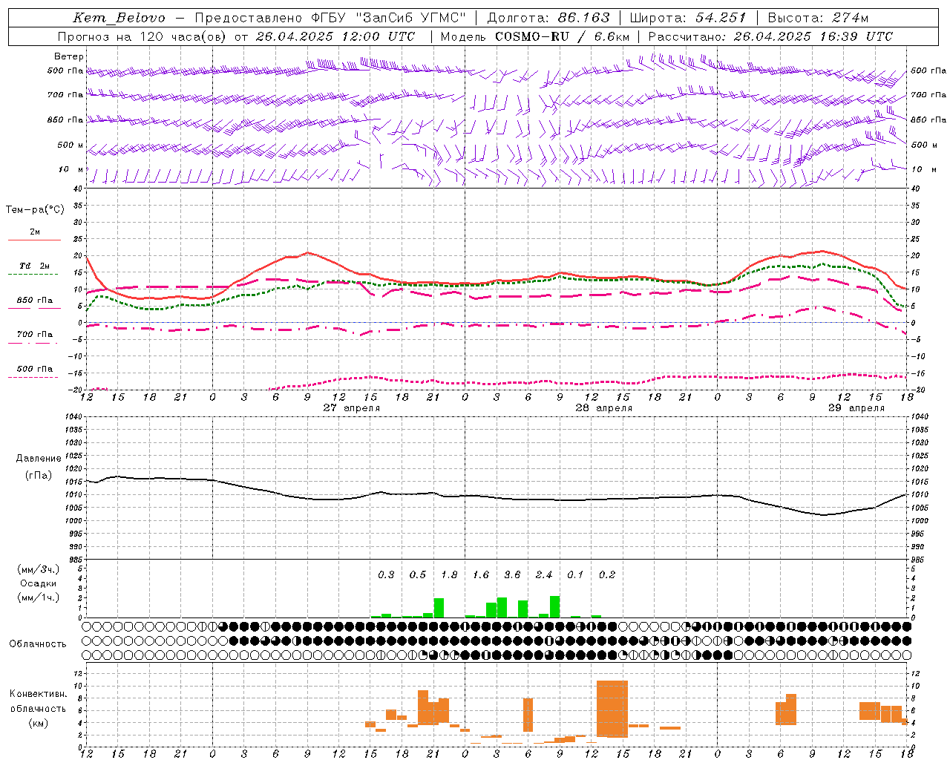Select the 0.3 precipitation total
This screenshot has width=950, height=760.
pos(386,574)
